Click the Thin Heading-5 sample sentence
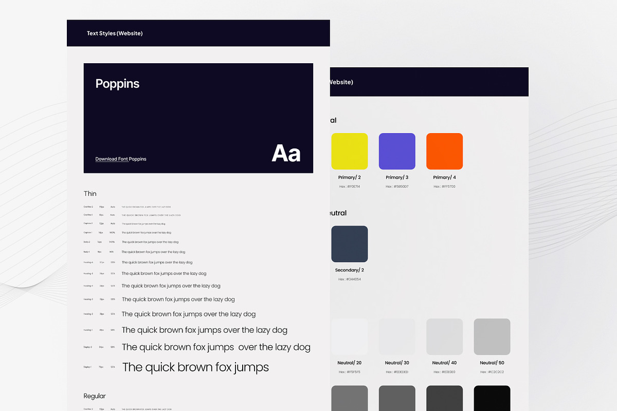617x411 pixels. click(164, 274)
